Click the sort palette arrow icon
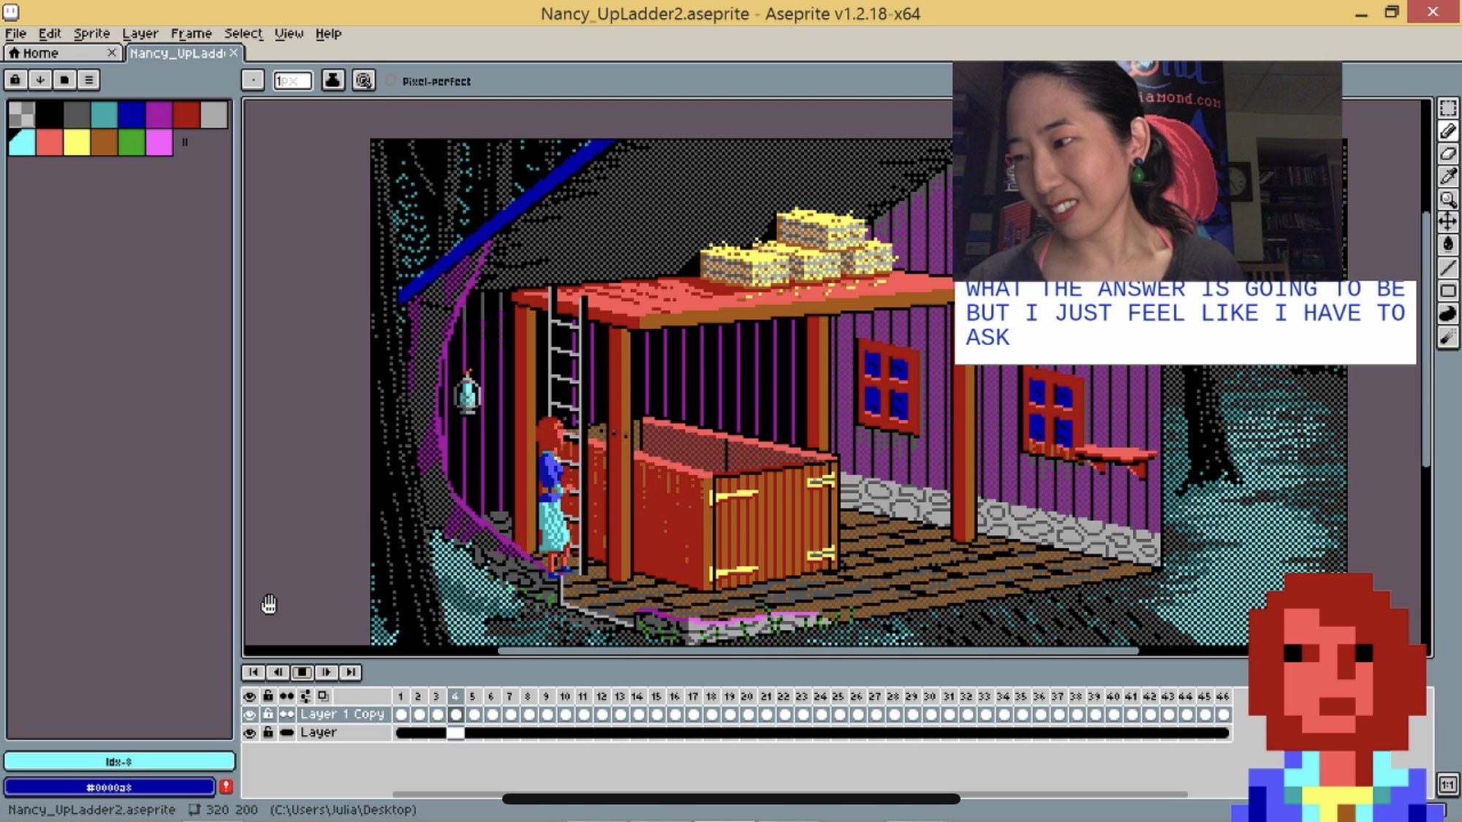Screen dimensions: 1462x822 pos(40,80)
